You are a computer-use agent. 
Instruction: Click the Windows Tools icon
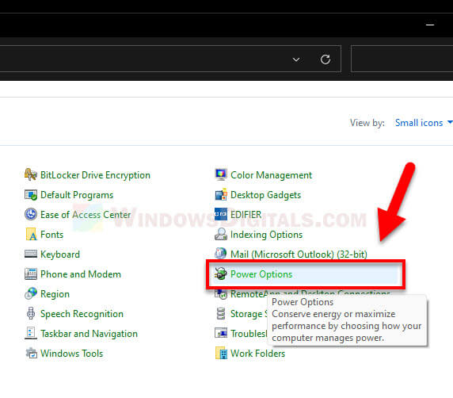pyautogui.click(x=31, y=353)
